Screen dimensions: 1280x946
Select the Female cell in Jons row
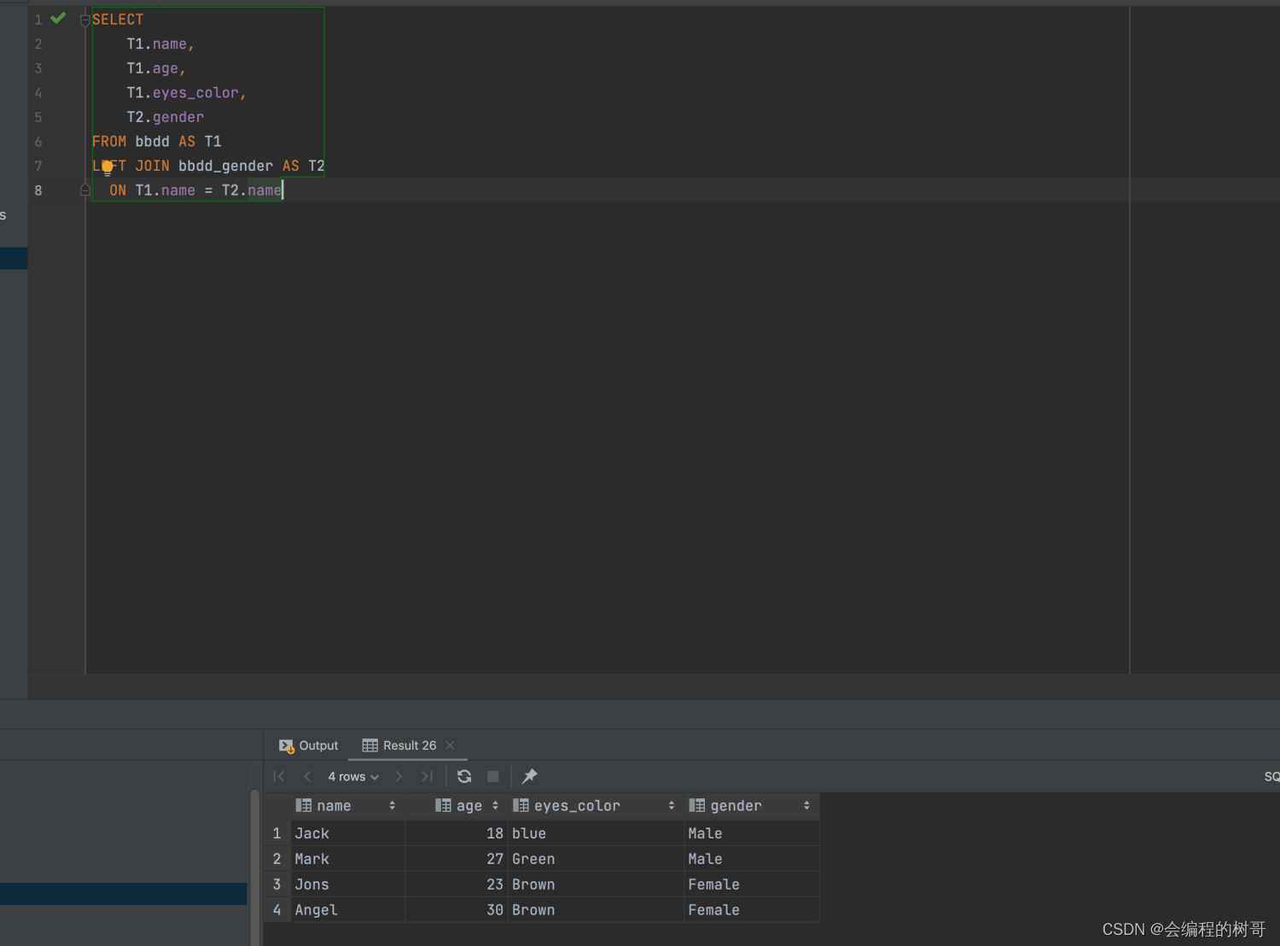point(752,885)
